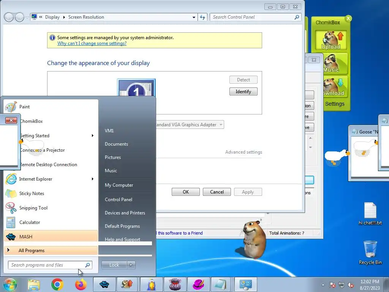Click ChomikBox Download hamster icon

(335, 87)
